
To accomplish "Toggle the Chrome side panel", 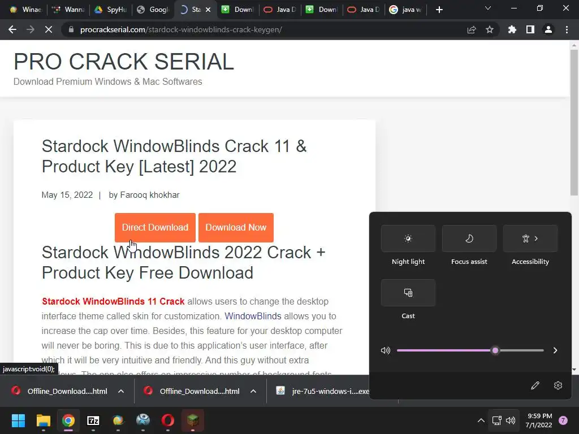I will point(530,29).
